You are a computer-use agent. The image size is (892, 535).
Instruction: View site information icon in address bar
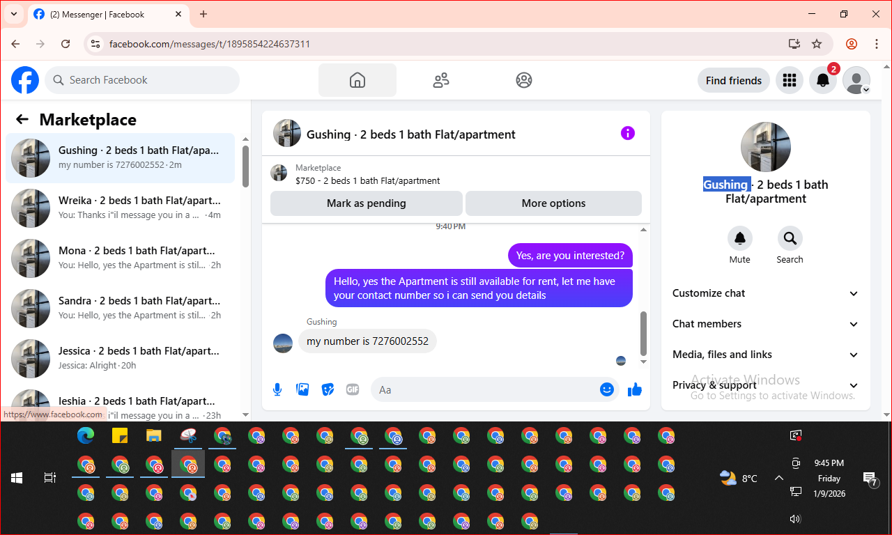[96, 44]
